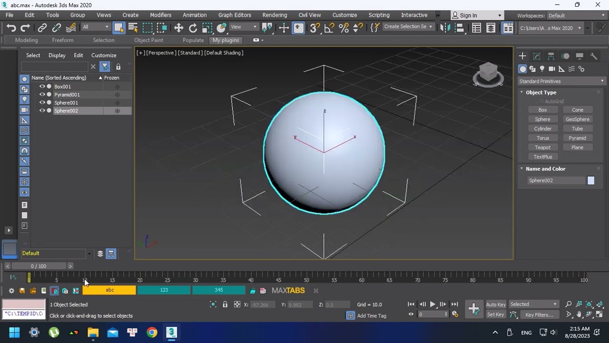Click the Cylinder object type button
The height and width of the screenshot is (343, 609).
tap(542, 129)
